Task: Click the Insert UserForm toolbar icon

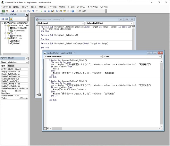Action: [7, 11]
